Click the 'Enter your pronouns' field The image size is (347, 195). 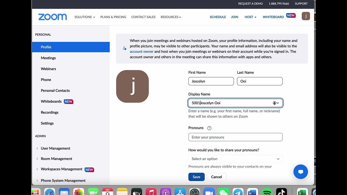pos(235,137)
